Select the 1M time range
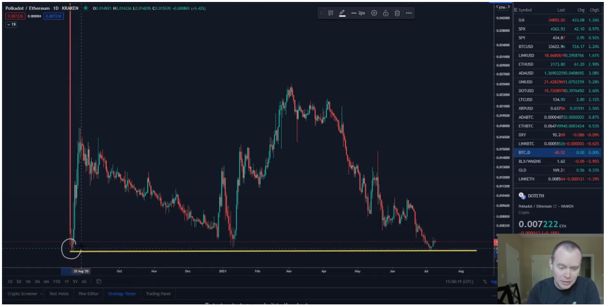The image size is (609, 307). pyautogui.click(x=28, y=282)
